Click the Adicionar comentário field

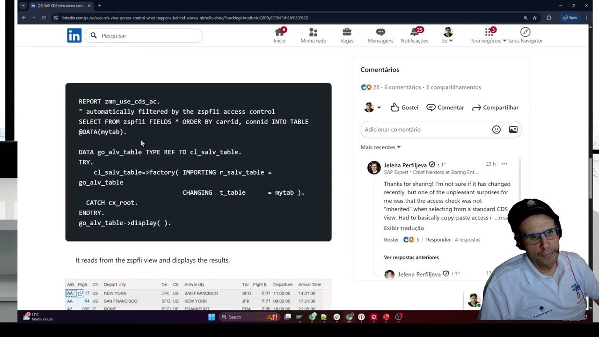441,130
